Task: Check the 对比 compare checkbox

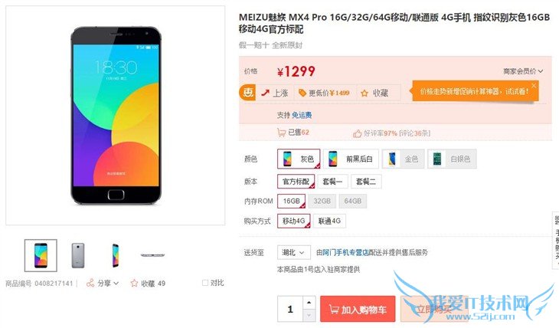Action: [x=205, y=283]
